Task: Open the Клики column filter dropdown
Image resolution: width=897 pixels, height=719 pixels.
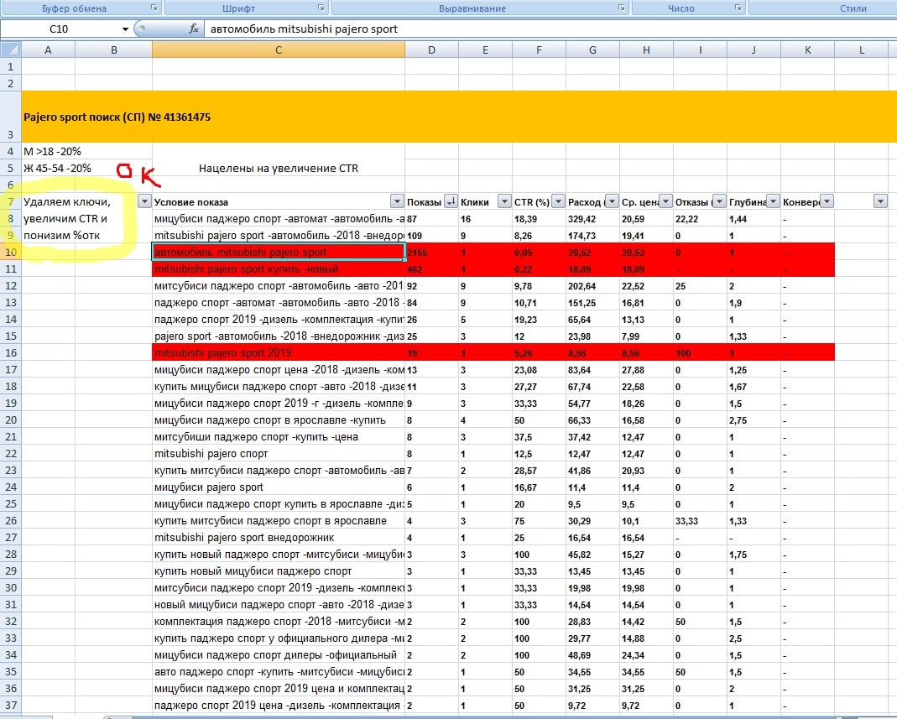Action: point(504,201)
